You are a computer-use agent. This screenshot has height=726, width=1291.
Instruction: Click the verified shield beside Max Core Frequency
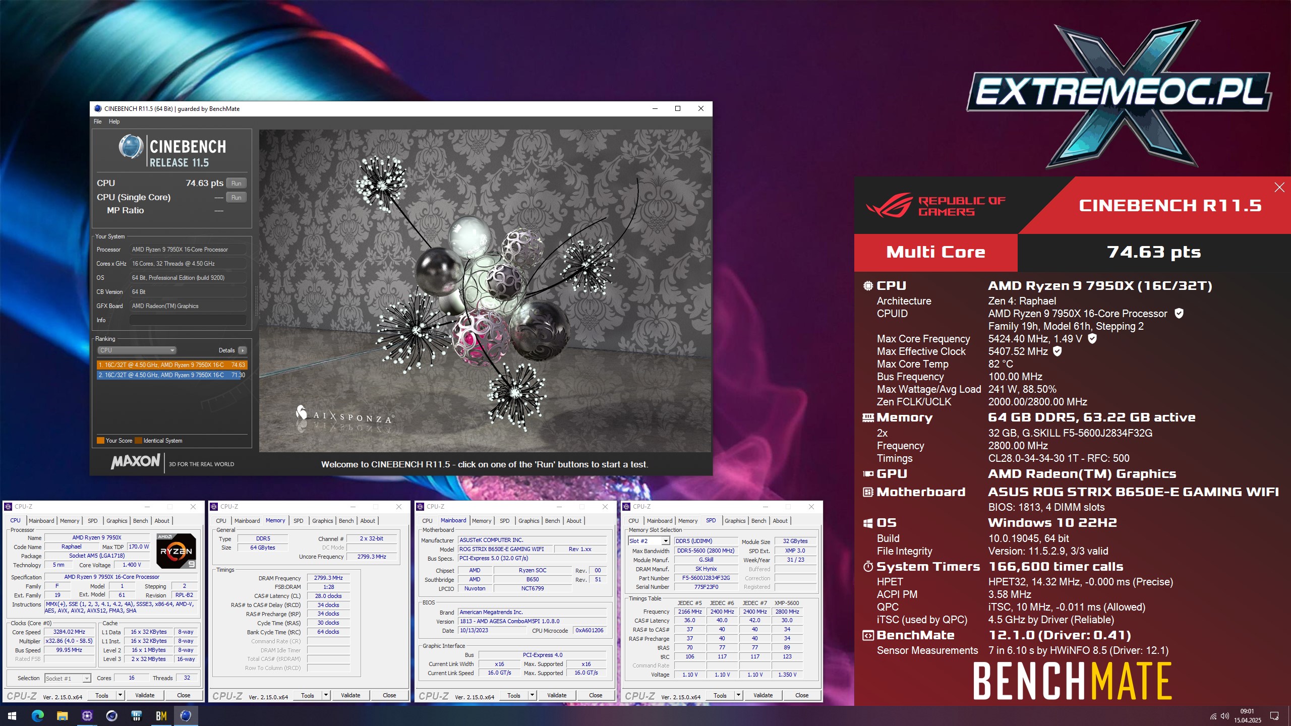1092,338
